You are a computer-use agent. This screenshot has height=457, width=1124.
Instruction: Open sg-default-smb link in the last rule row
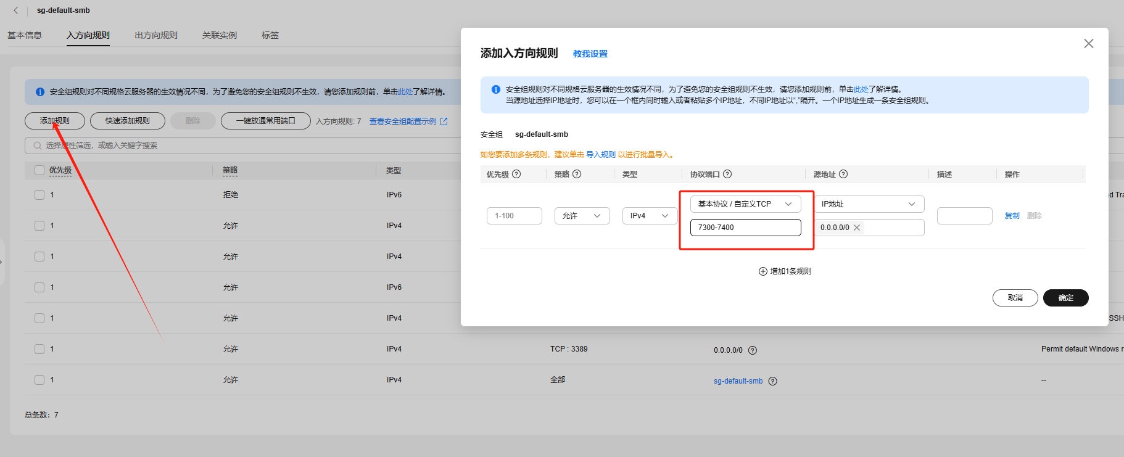738,381
